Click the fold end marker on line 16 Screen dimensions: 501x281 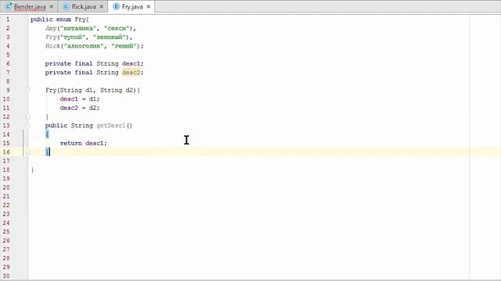pos(28,152)
